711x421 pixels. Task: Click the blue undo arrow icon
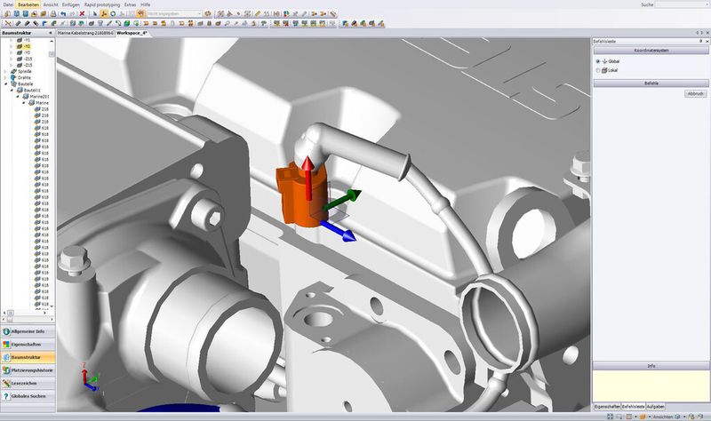63,14
